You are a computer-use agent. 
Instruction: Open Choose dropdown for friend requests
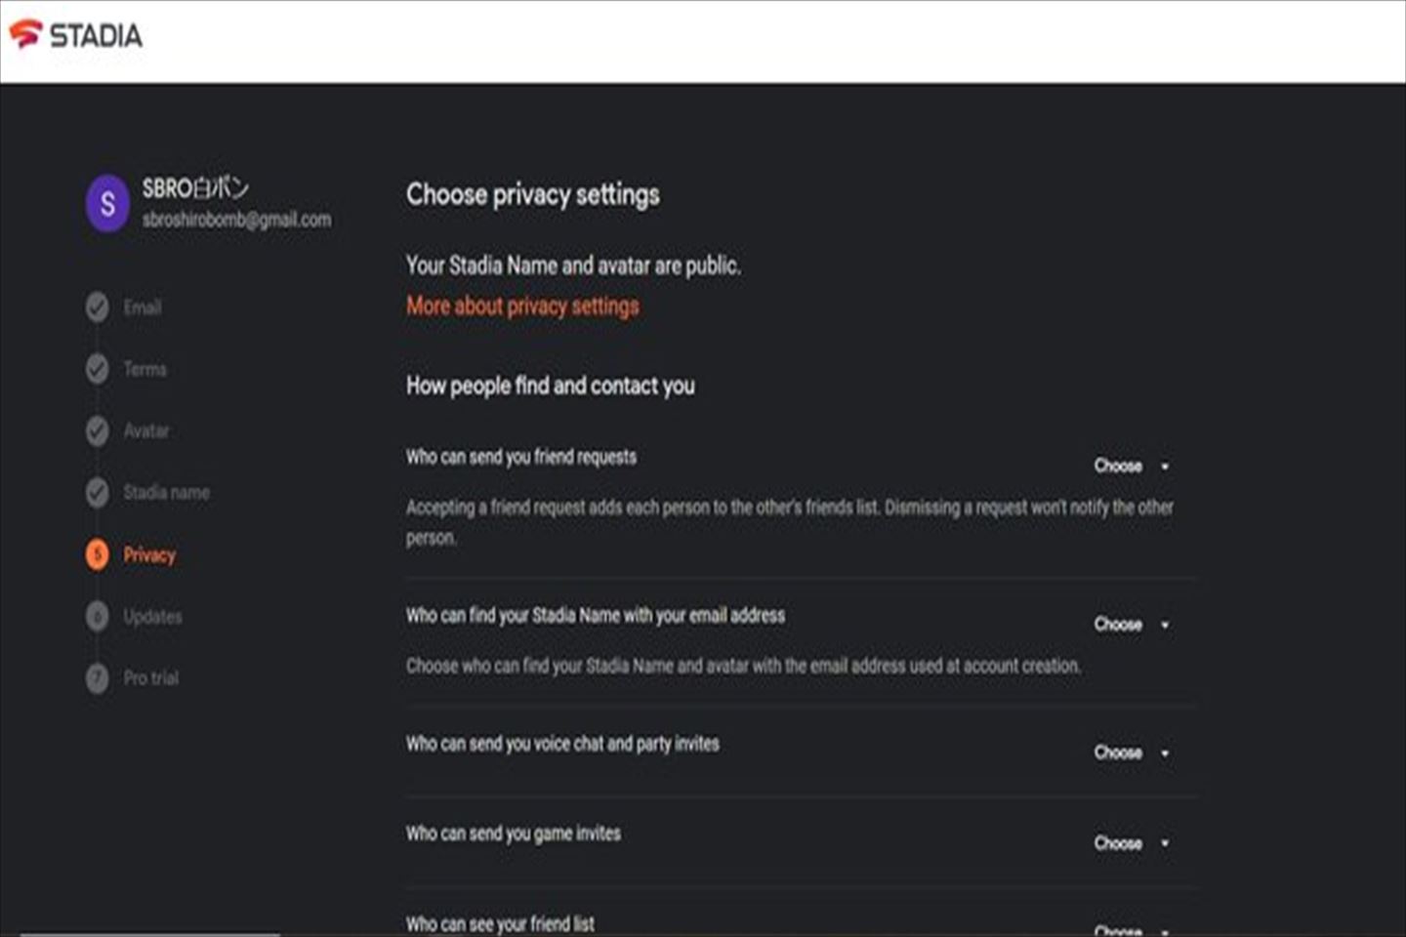(1132, 466)
